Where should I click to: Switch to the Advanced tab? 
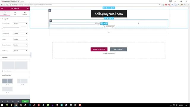click(x=25, y=13)
